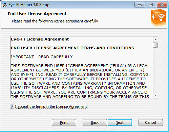Click the license scrollbar up arrow
The width and height of the screenshot is (169, 132).
click(155, 39)
